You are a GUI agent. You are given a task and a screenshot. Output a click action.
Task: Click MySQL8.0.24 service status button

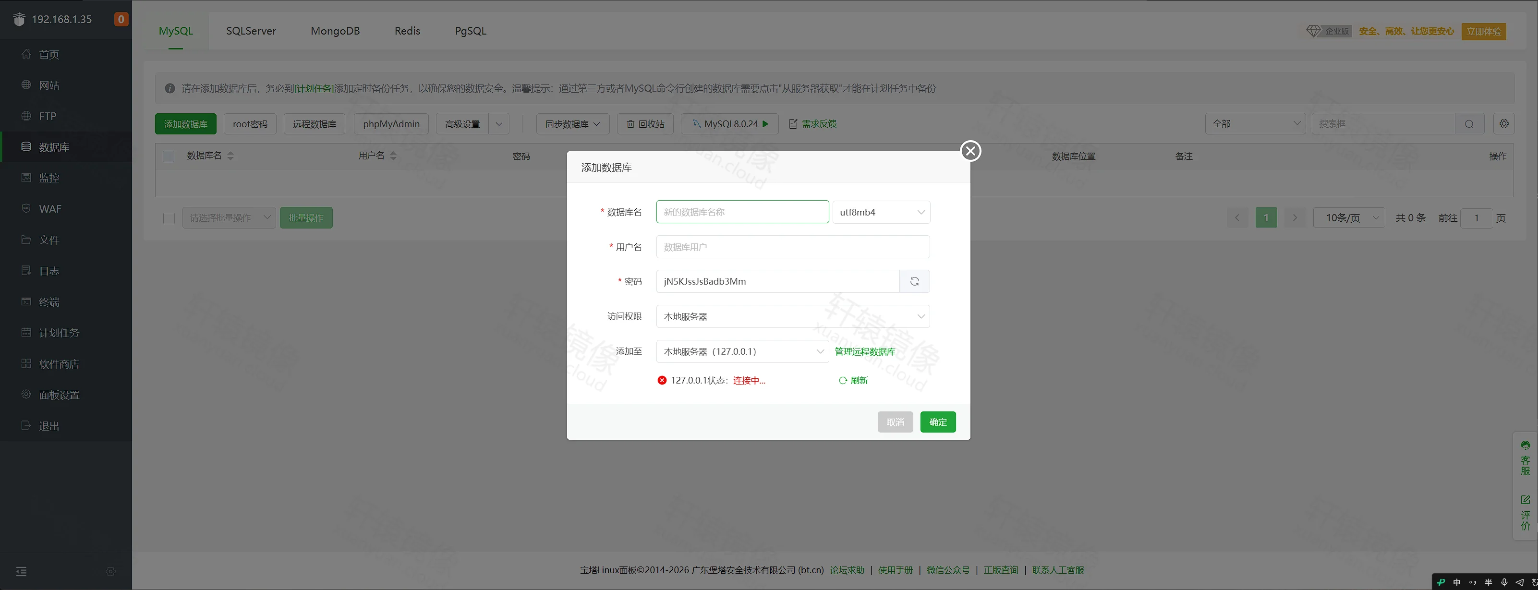[729, 123]
